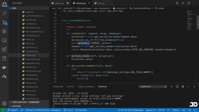Open the PROBLEMS panel tab

58,86
